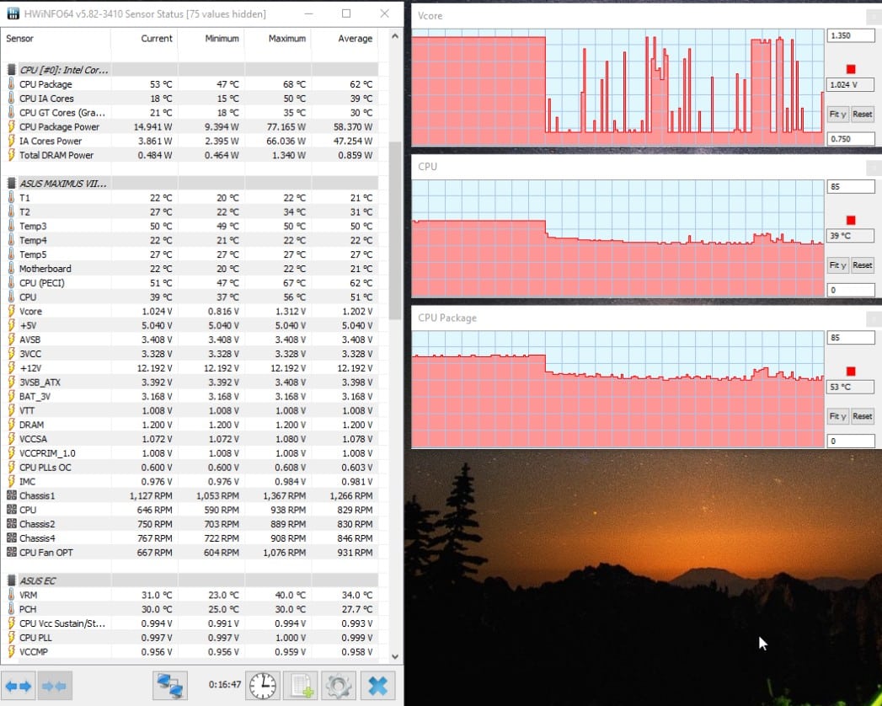Click Reset in the Vcore graph

(863, 115)
